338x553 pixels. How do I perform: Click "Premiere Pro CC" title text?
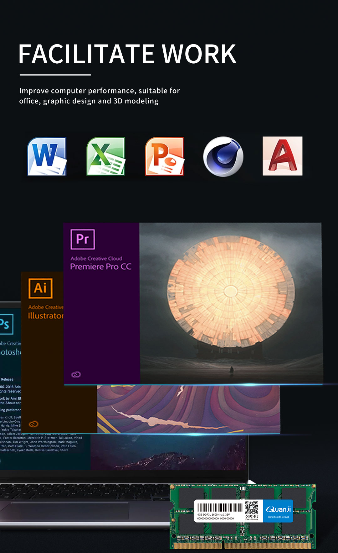(x=101, y=266)
